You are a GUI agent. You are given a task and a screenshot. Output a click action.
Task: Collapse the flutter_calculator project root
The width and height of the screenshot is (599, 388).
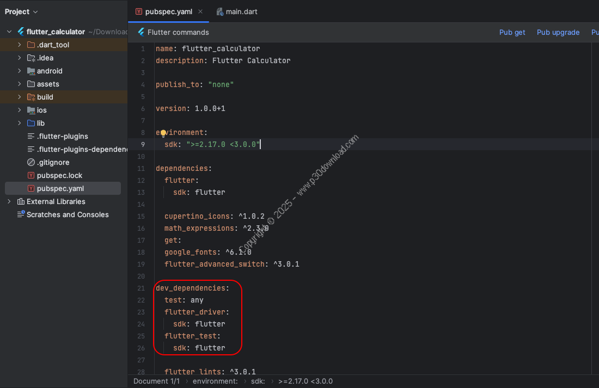point(9,32)
